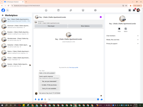The width and height of the screenshot is (143, 107).
Task: Open the browser tab list dropdown
Action: click(2, 2)
